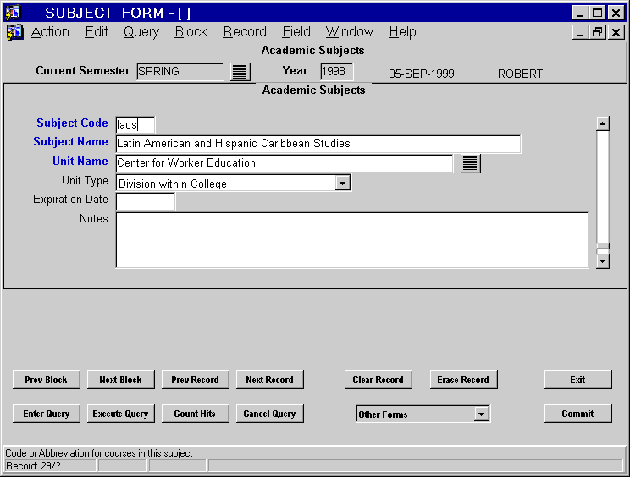Minimize the inner form window
Viewport: 630px width, 477px height.
point(579,32)
